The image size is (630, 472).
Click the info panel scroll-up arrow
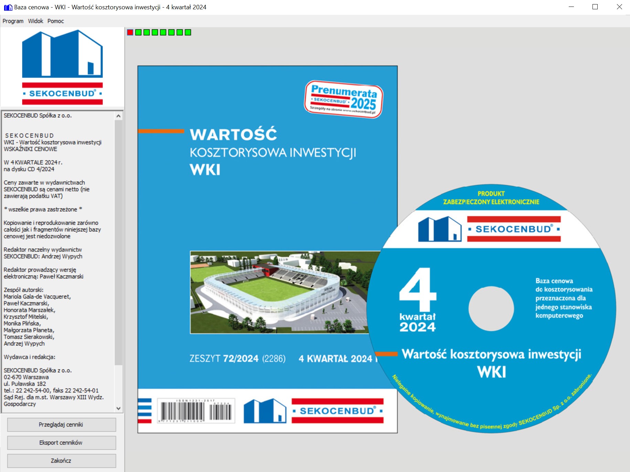click(x=118, y=116)
